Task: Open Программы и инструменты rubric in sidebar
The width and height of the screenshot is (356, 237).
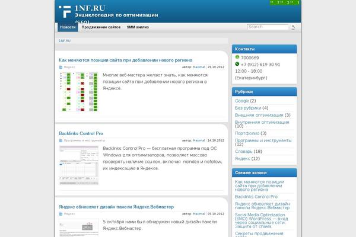Action: [263, 140]
